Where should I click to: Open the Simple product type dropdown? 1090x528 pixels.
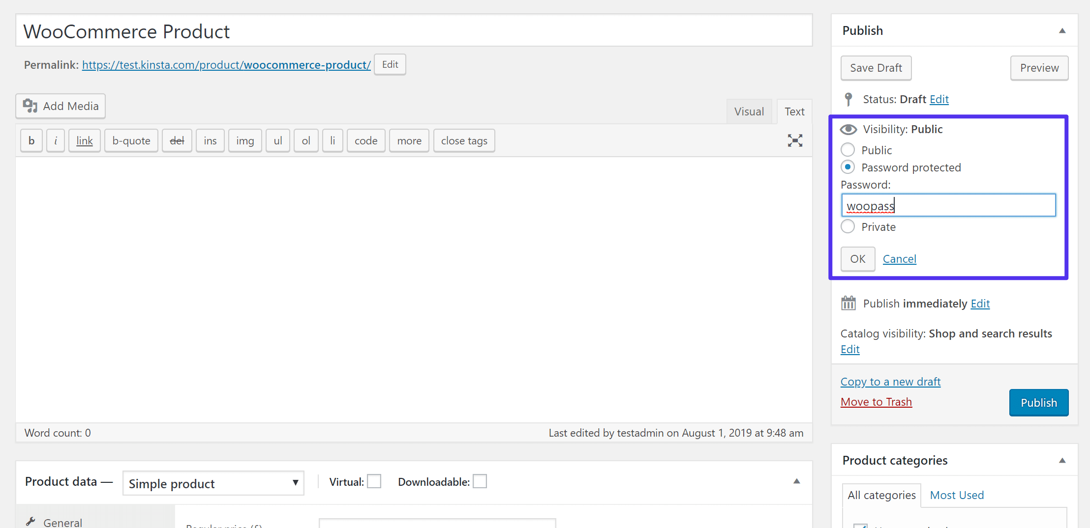pos(212,483)
